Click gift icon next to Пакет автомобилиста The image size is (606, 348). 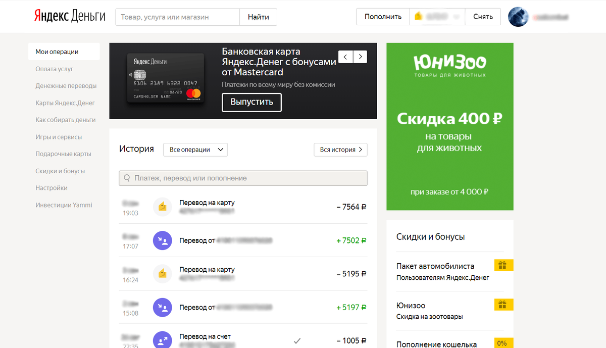503,265
